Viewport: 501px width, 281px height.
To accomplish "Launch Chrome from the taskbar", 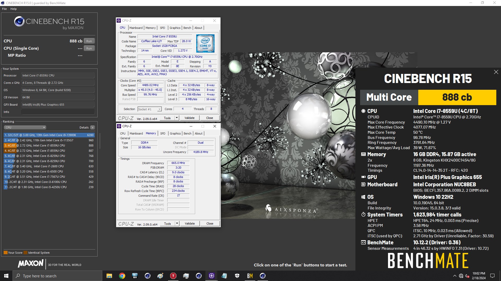I will click(x=122, y=276).
